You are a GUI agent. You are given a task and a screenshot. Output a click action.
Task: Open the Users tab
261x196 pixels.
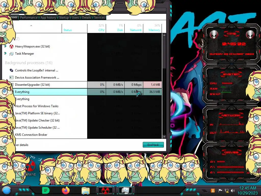pos(75,18)
